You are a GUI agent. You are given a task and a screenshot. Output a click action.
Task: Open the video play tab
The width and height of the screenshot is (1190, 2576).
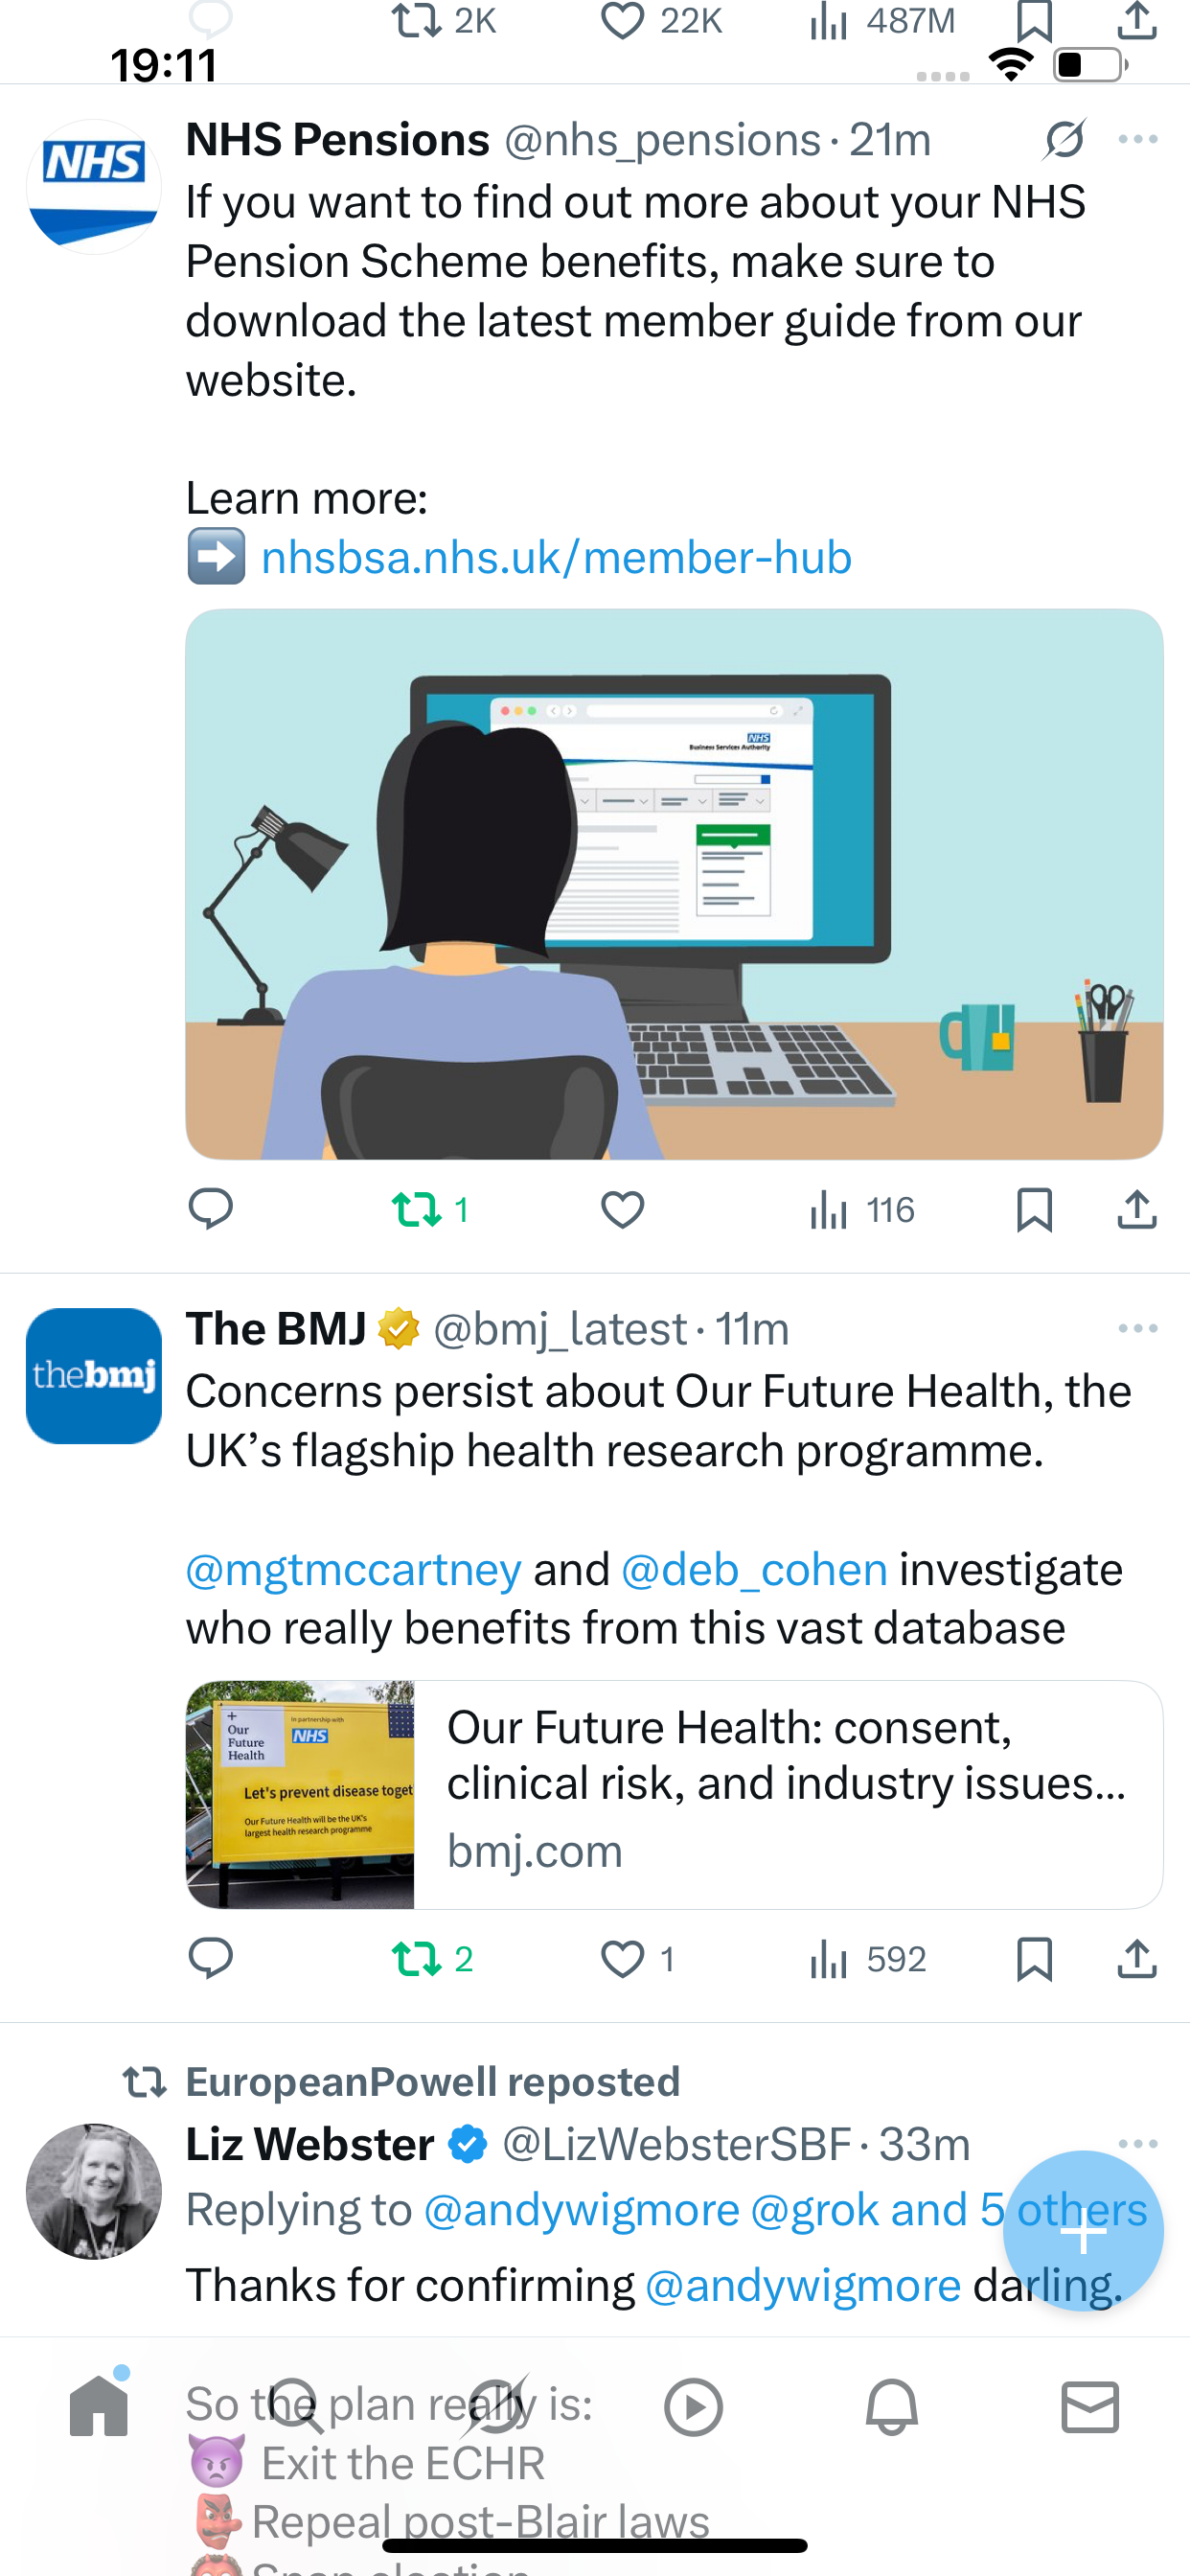[x=693, y=2406]
